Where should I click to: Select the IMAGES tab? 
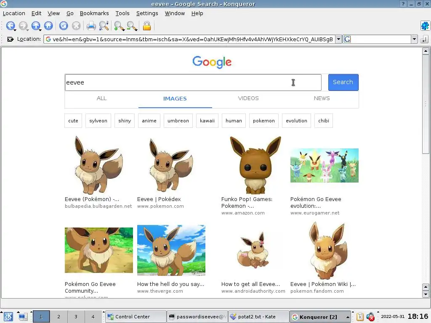tap(175, 98)
